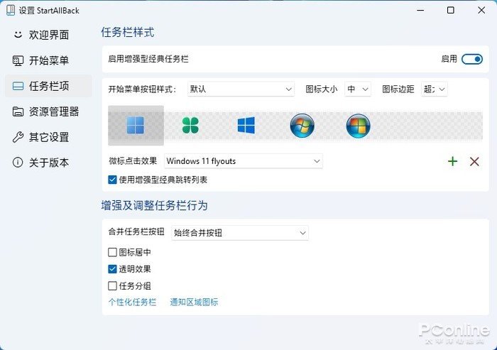Select the 任务栏项 sidebar entry
Viewport: 497px width, 350px height.
[49, 86]
